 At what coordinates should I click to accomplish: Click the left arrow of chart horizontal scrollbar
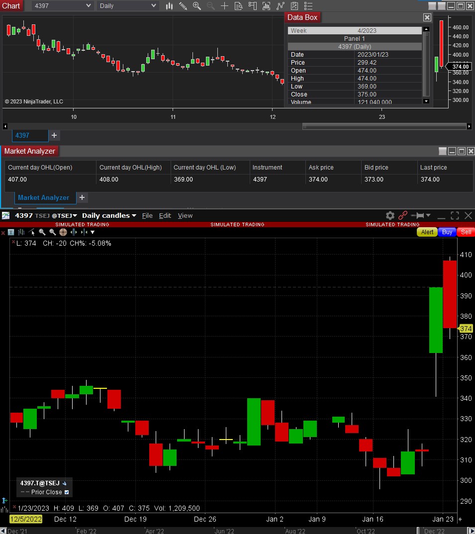[x=5, y=126]
